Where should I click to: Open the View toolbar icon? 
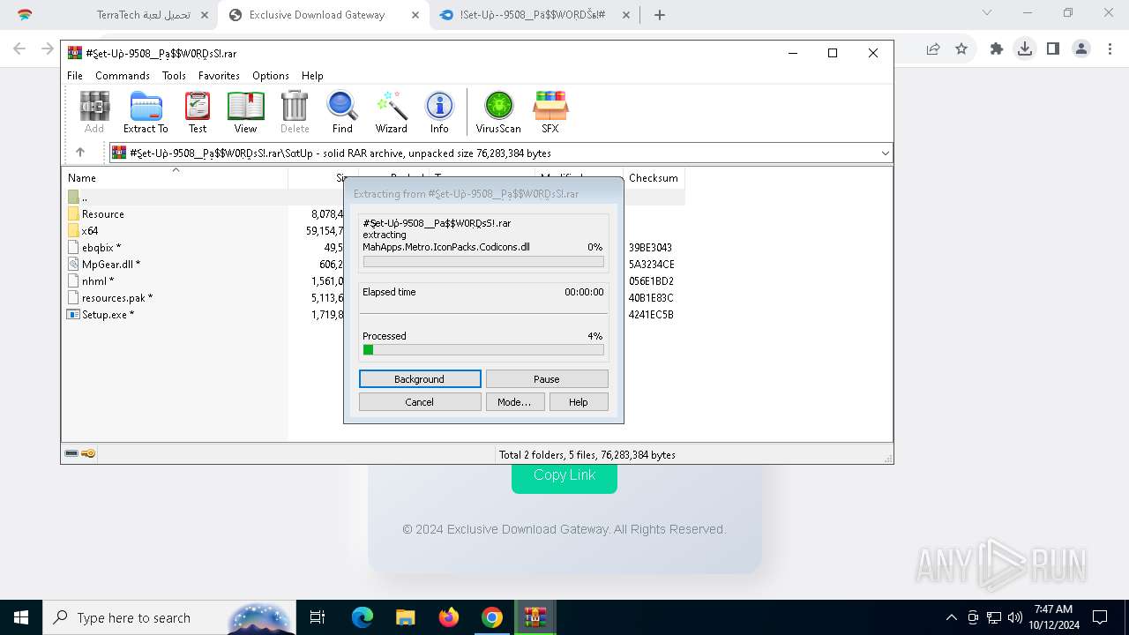click(x=245, y=112)
